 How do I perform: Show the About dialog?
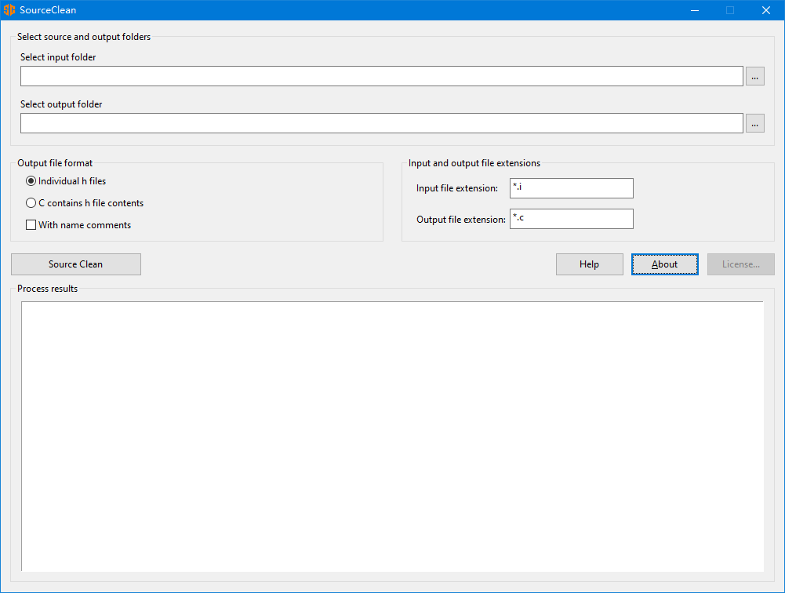664,264
